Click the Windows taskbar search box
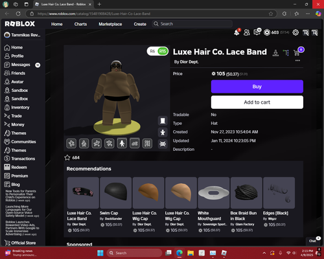 coord(134,253)
